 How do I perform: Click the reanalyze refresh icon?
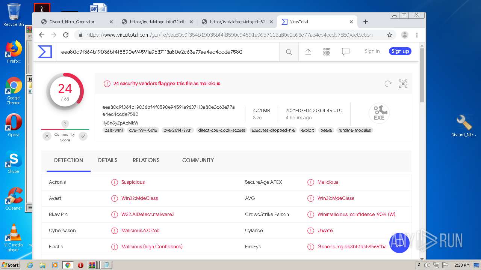click(x=388, y=84)
